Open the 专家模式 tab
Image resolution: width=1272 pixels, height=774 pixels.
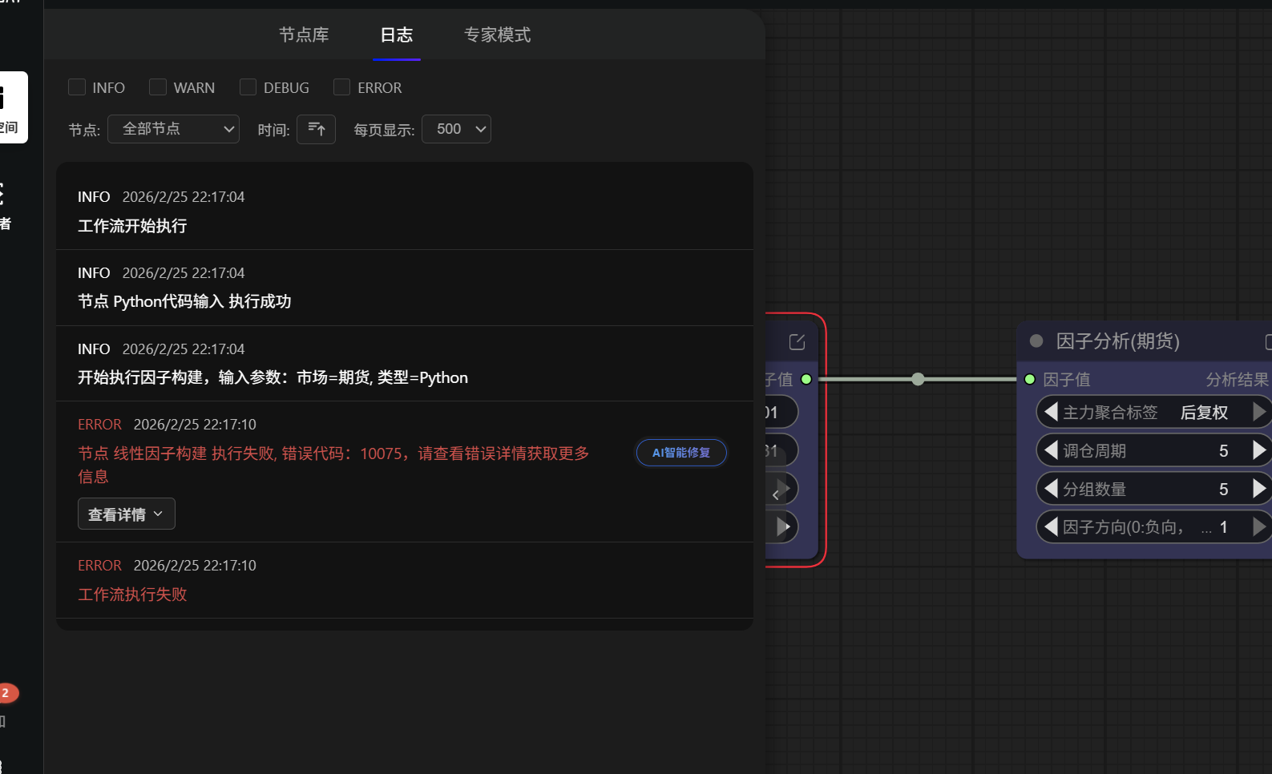click(x=497, y=35)
